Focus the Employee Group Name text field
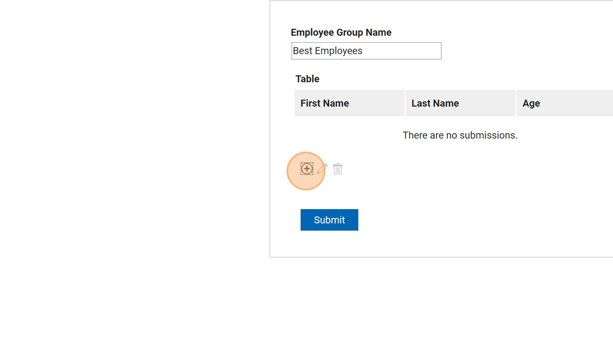613x342 pixels. (x=366, y=51)
